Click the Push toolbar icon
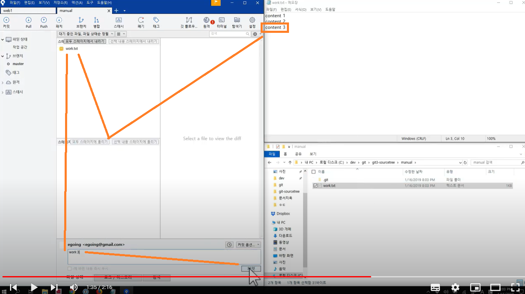Viewport: 525px width, 294px height. (44, 22)
